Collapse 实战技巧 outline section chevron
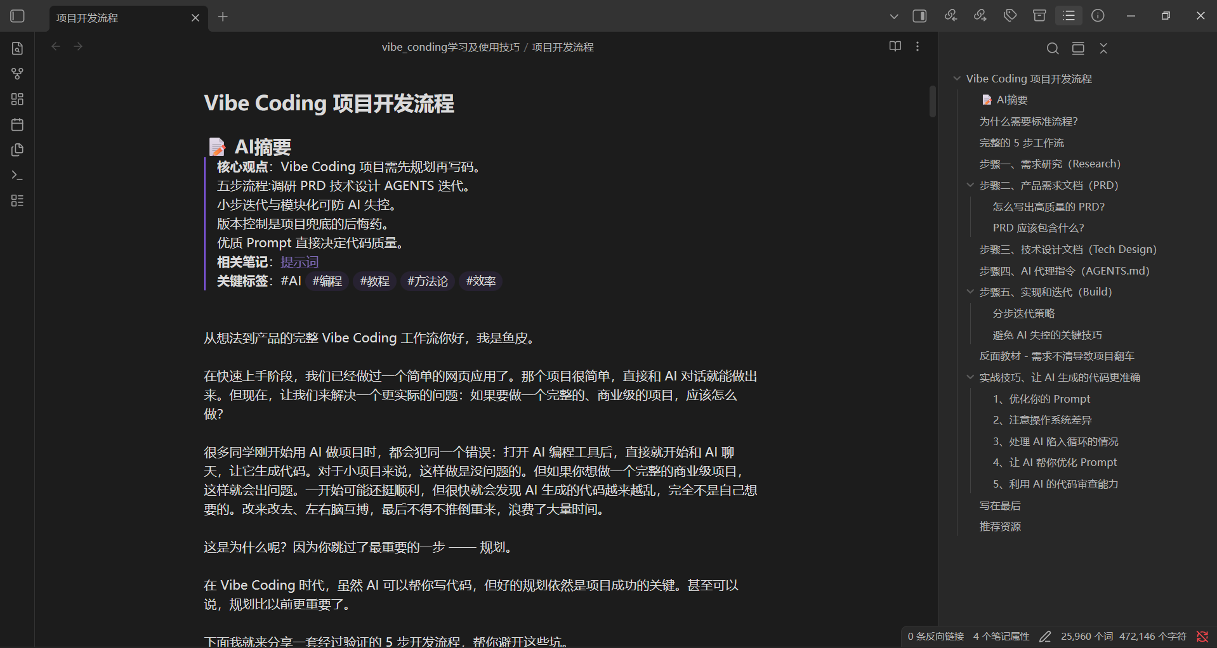The image size is (1217, 648). (970, 377)
